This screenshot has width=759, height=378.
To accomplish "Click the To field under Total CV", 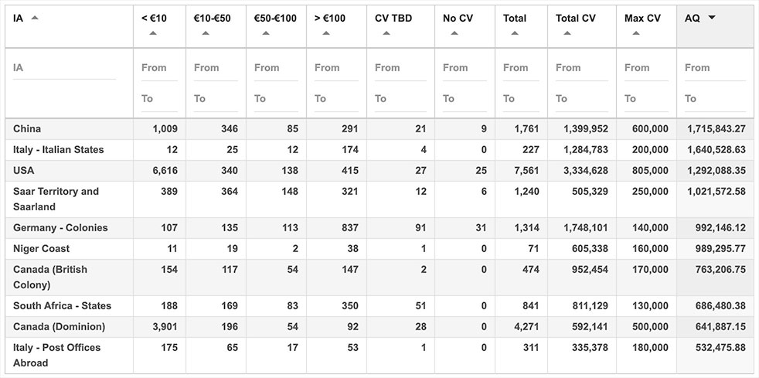I will pyautogui.click(x=582, y=99).
